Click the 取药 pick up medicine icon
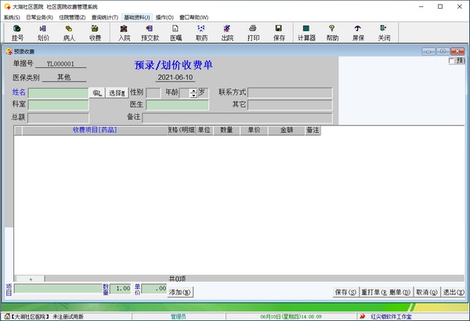 pos(201,32)
